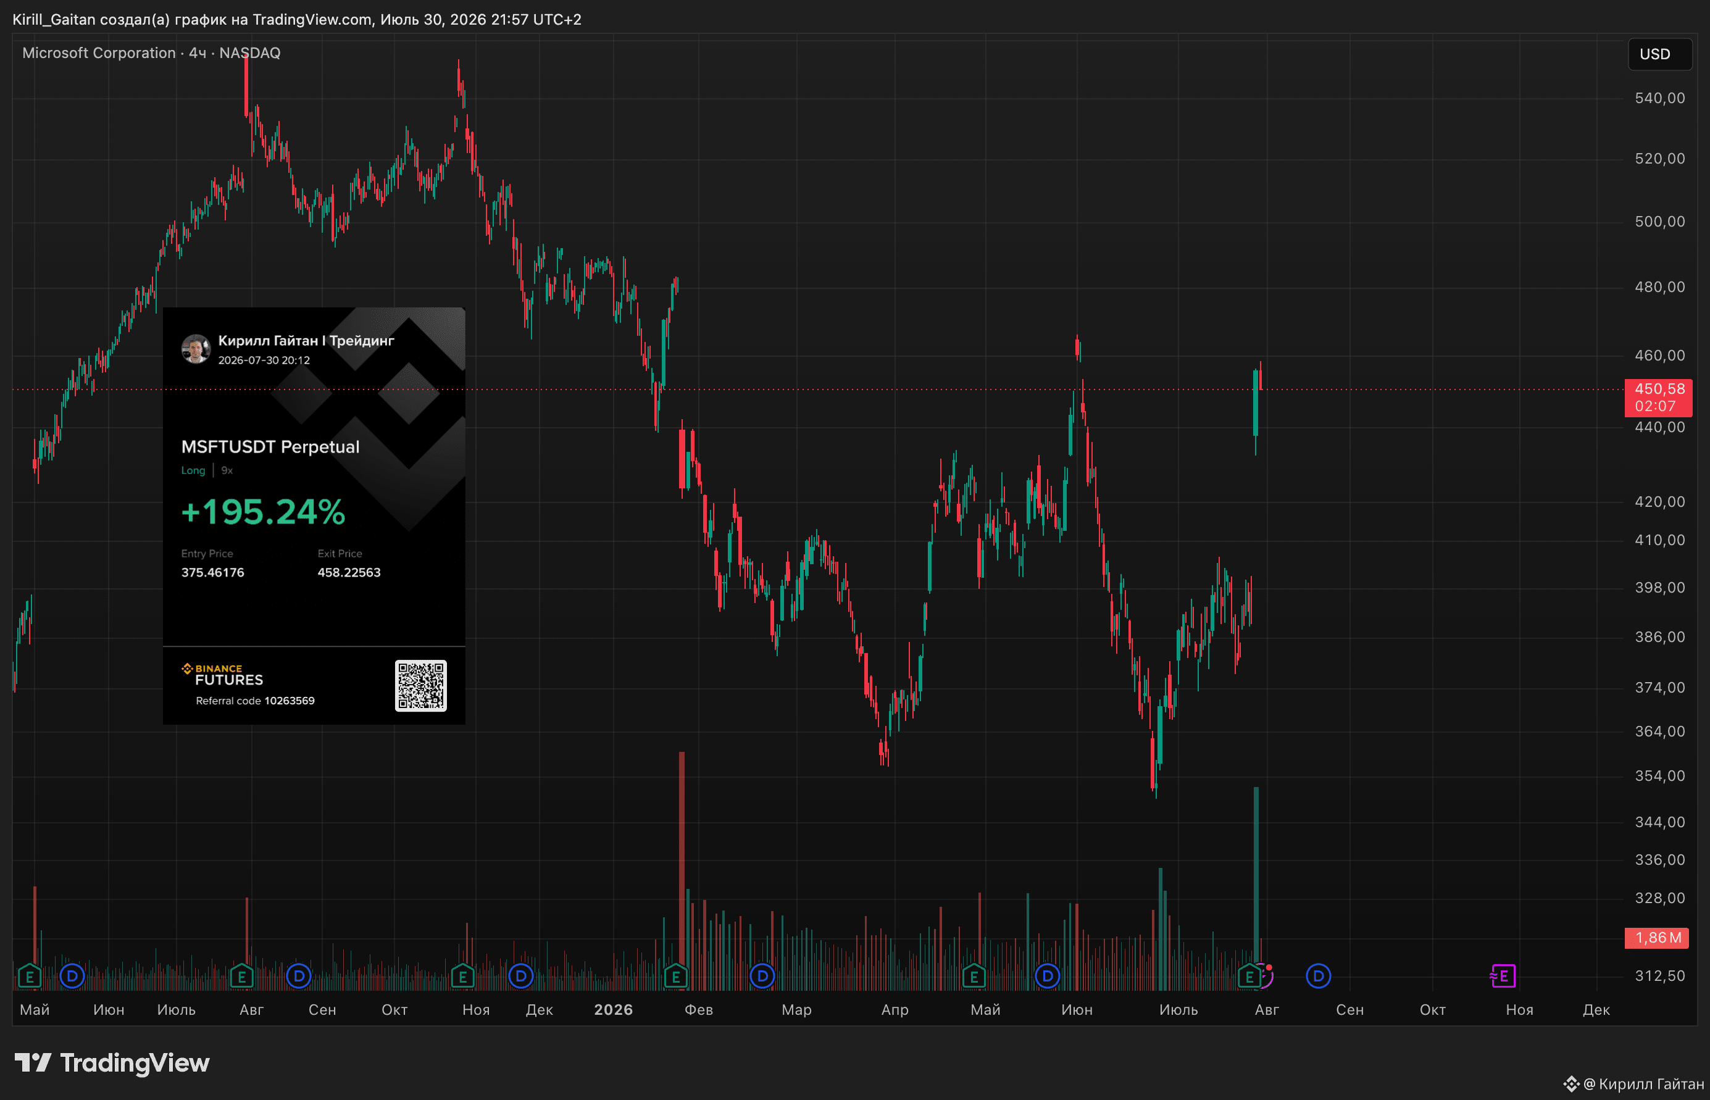The image size is (1710, 1100).
Task: Click the +195.24% profit figure
Action: point(264,512)
